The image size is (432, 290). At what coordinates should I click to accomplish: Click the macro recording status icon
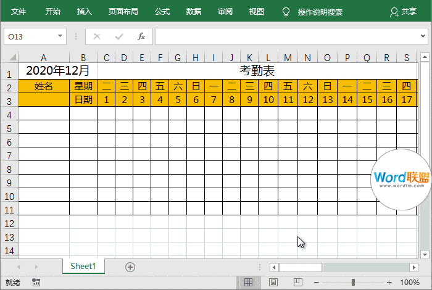pyautogui.click(x=36, y=283)
